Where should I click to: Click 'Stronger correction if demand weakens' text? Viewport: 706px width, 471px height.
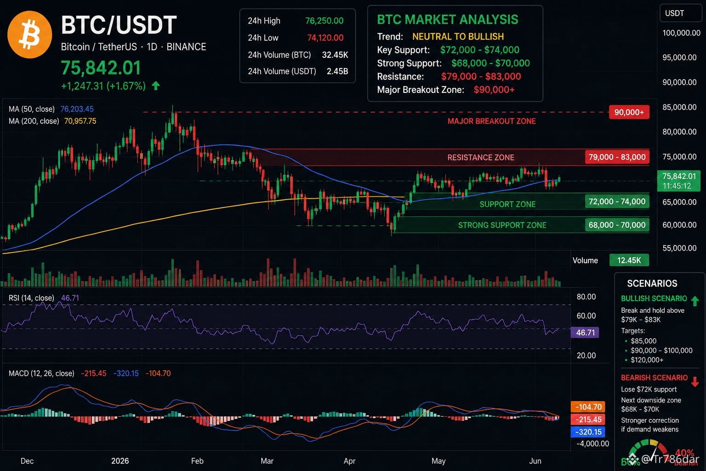(649, 425)
